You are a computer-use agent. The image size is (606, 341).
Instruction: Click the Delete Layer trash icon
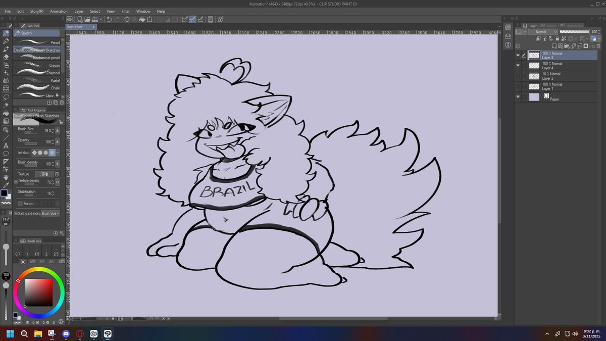[598, 46]
